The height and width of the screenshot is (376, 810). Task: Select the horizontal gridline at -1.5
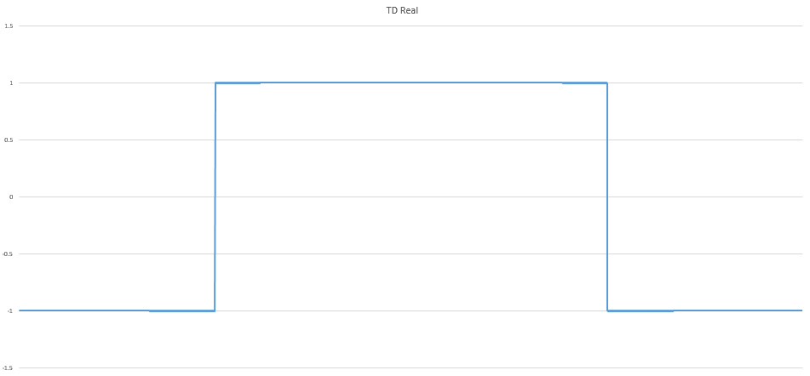[x=409, y=367]
